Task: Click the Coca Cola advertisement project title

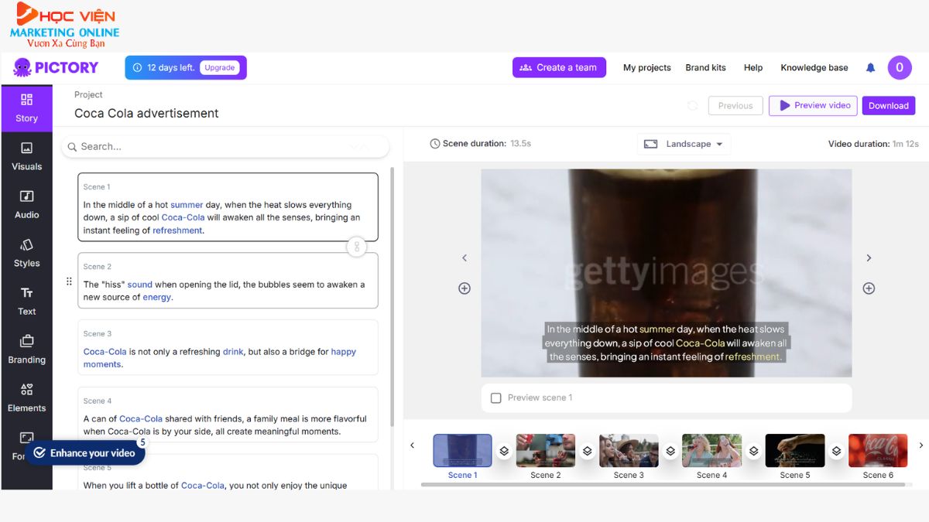Action: coord(146,113)
